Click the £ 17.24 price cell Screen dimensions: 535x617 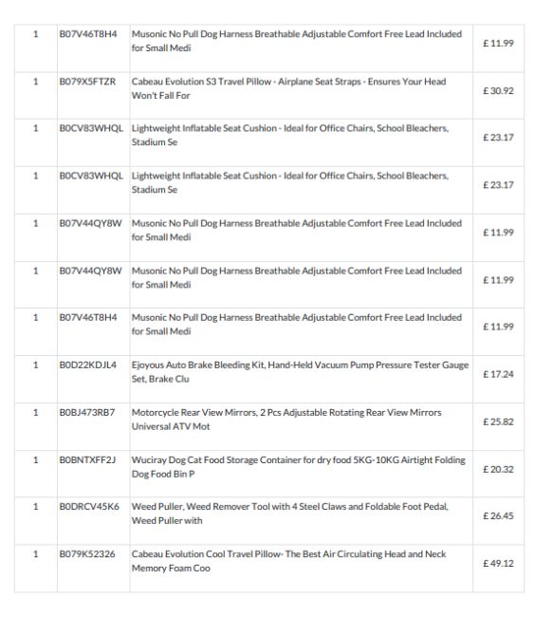pyautogui.click(x=498, y=374)
